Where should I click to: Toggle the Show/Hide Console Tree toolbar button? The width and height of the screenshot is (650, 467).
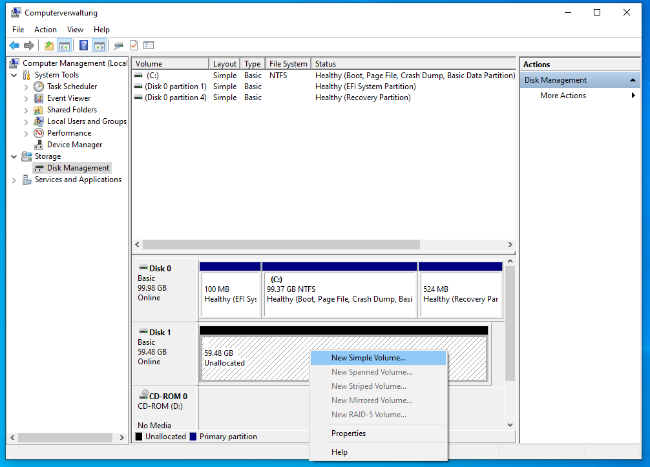(x=65, y=45)
